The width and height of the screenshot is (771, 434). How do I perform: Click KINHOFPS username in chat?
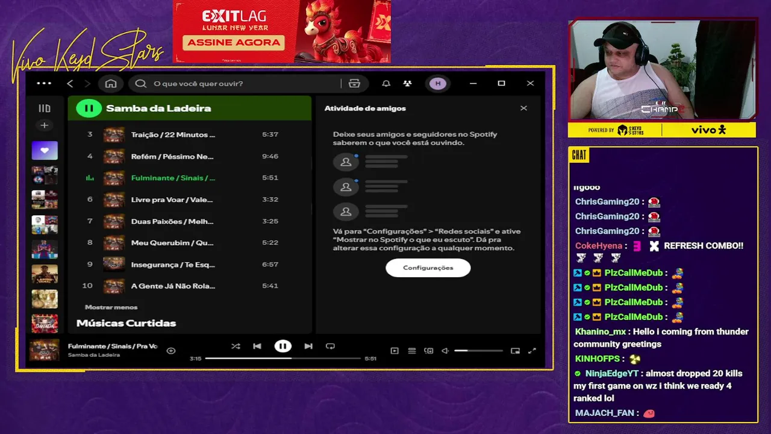598,359
